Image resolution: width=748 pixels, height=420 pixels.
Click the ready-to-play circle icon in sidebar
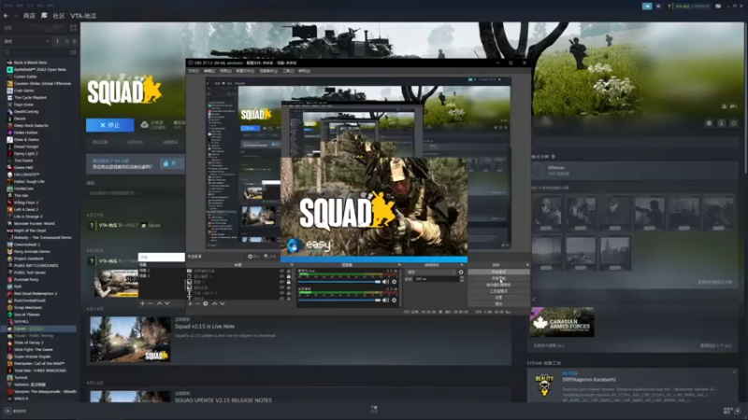74,41
